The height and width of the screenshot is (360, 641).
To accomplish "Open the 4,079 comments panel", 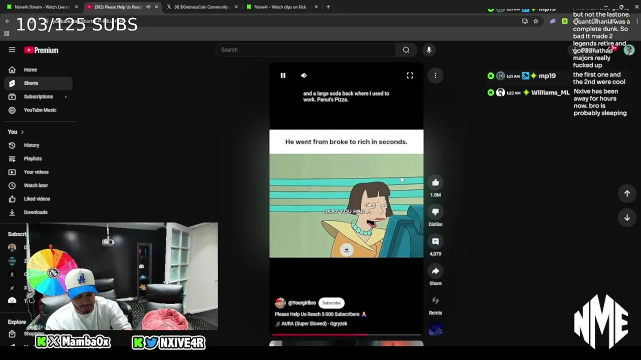I will click(435, 241).
